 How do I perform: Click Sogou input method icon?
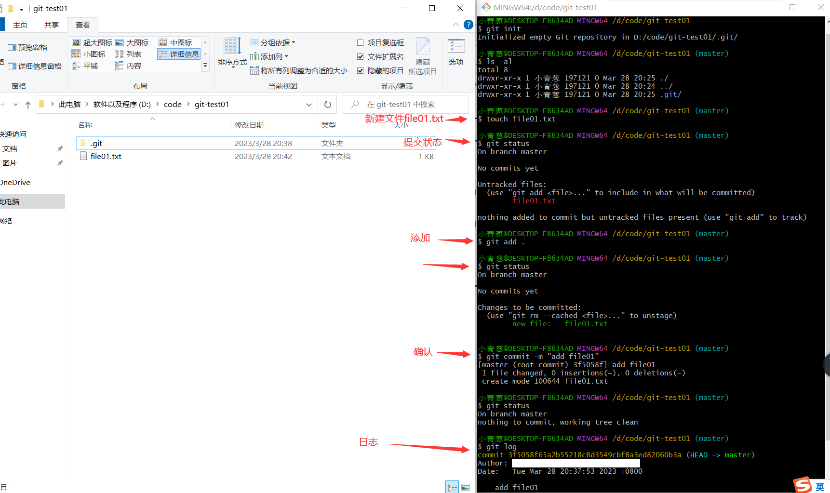tap(803, 485)
